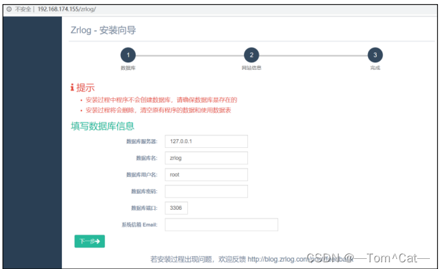
Task: Click the 不安全 security warning text
Action: (23, 9)
